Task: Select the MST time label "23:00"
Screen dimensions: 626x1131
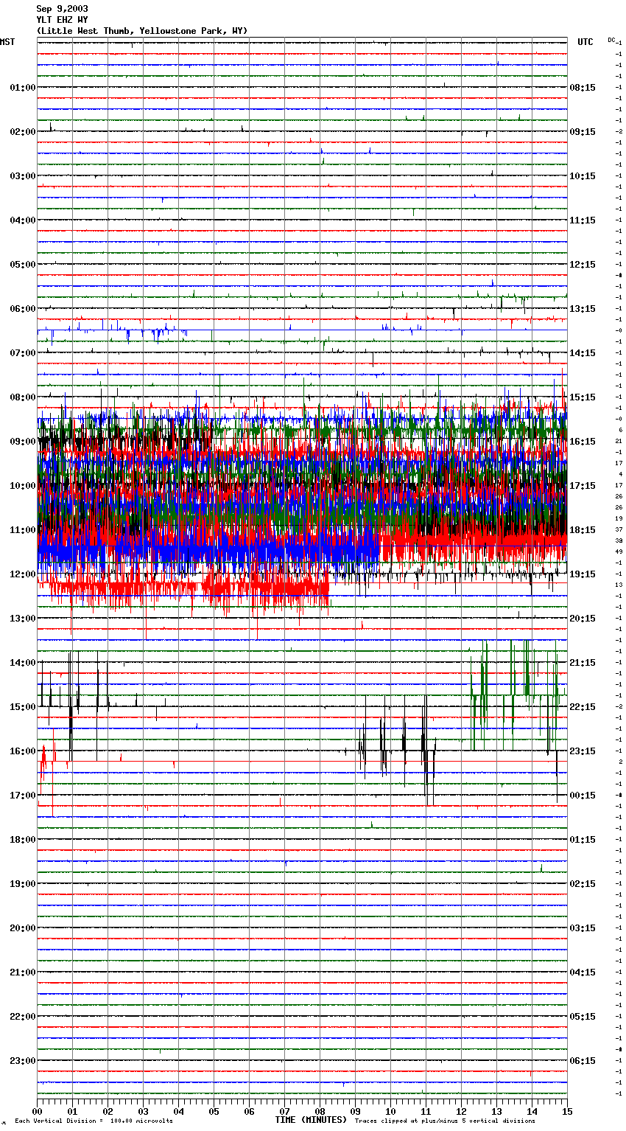Action: click(x=23, y=1061)
